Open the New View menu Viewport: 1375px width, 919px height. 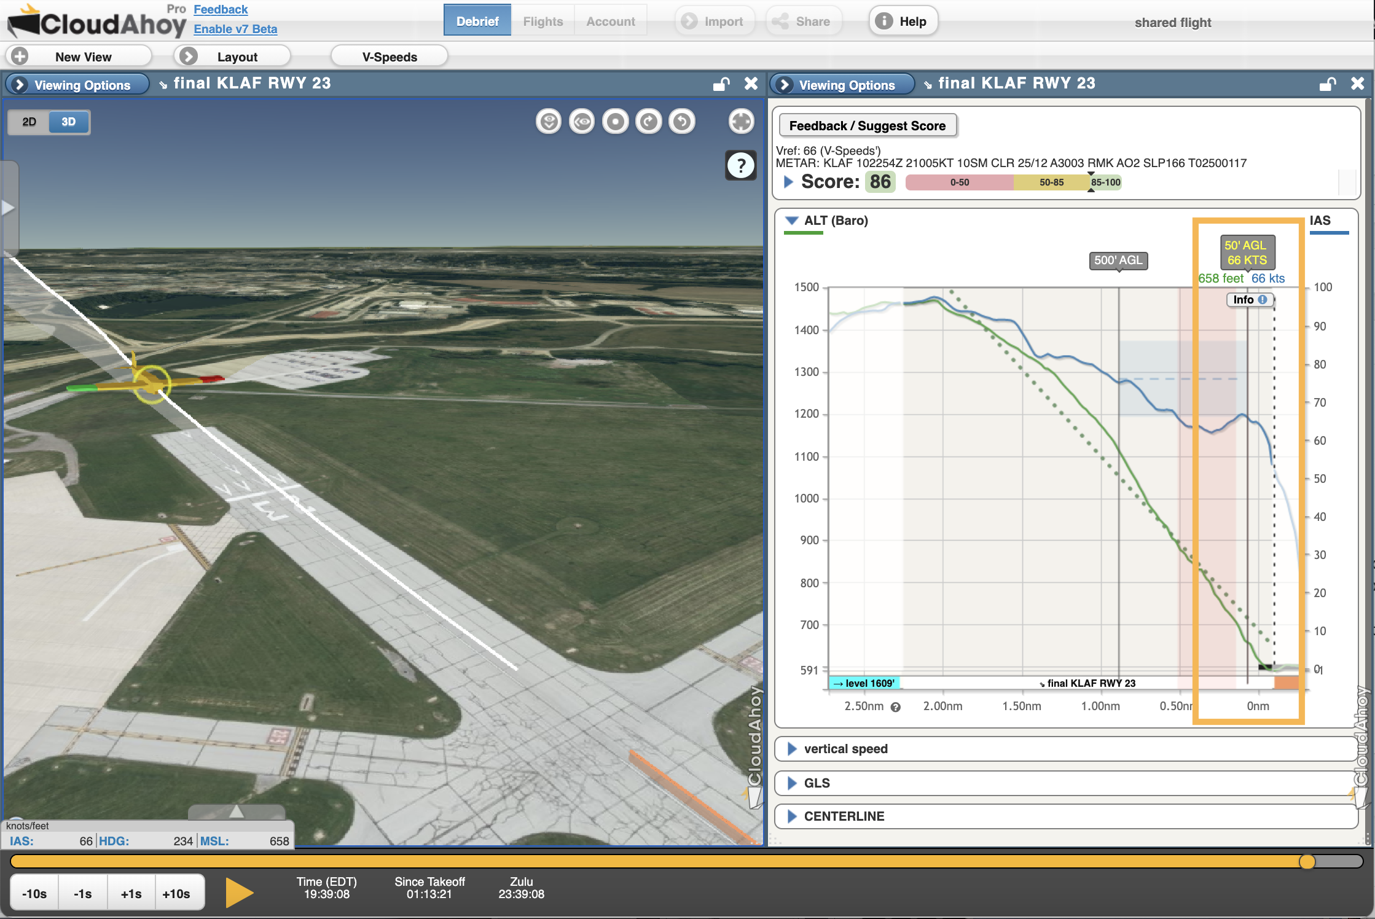pos(79,57)
